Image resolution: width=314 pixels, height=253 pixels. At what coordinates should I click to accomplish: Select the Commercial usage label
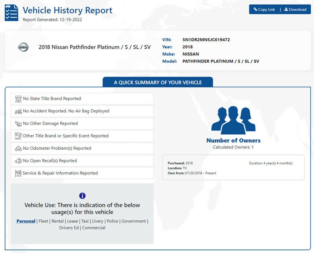(94, 228)
